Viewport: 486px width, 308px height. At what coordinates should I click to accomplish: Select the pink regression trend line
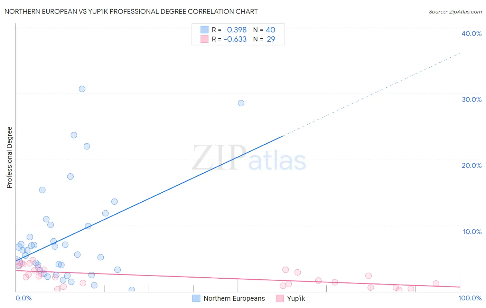[237, 279]
